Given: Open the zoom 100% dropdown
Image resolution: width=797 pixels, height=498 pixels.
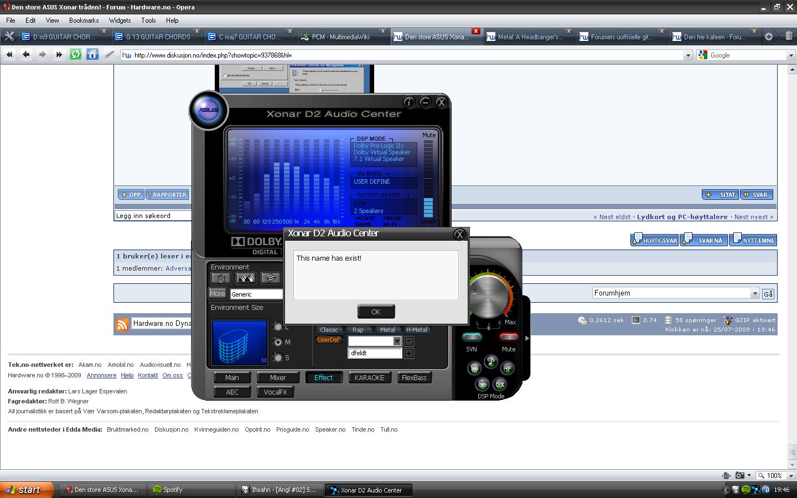Looking at the screenshot, I should click(790, 475).
